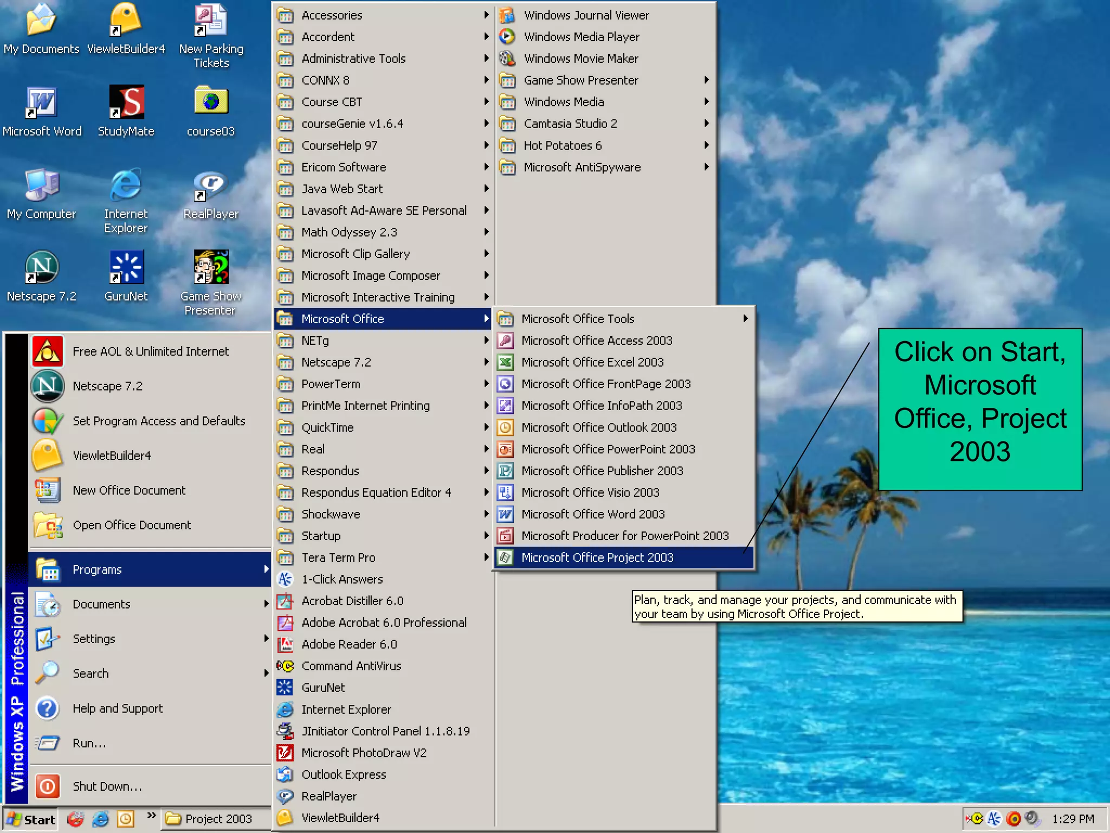Viewport: 1110px width, 833px height.
Task: Click the Windows Movie Maker icon
Action: tap(507, 59)
